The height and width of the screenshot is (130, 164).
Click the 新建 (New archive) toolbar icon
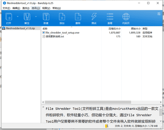(x=46, y=17)
